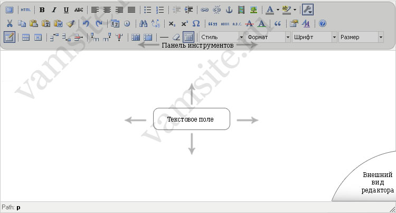
Task: Toggle bold formatting
Action: 42,10
